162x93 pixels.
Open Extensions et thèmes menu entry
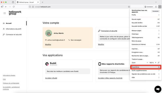click(x=146, y=44)
